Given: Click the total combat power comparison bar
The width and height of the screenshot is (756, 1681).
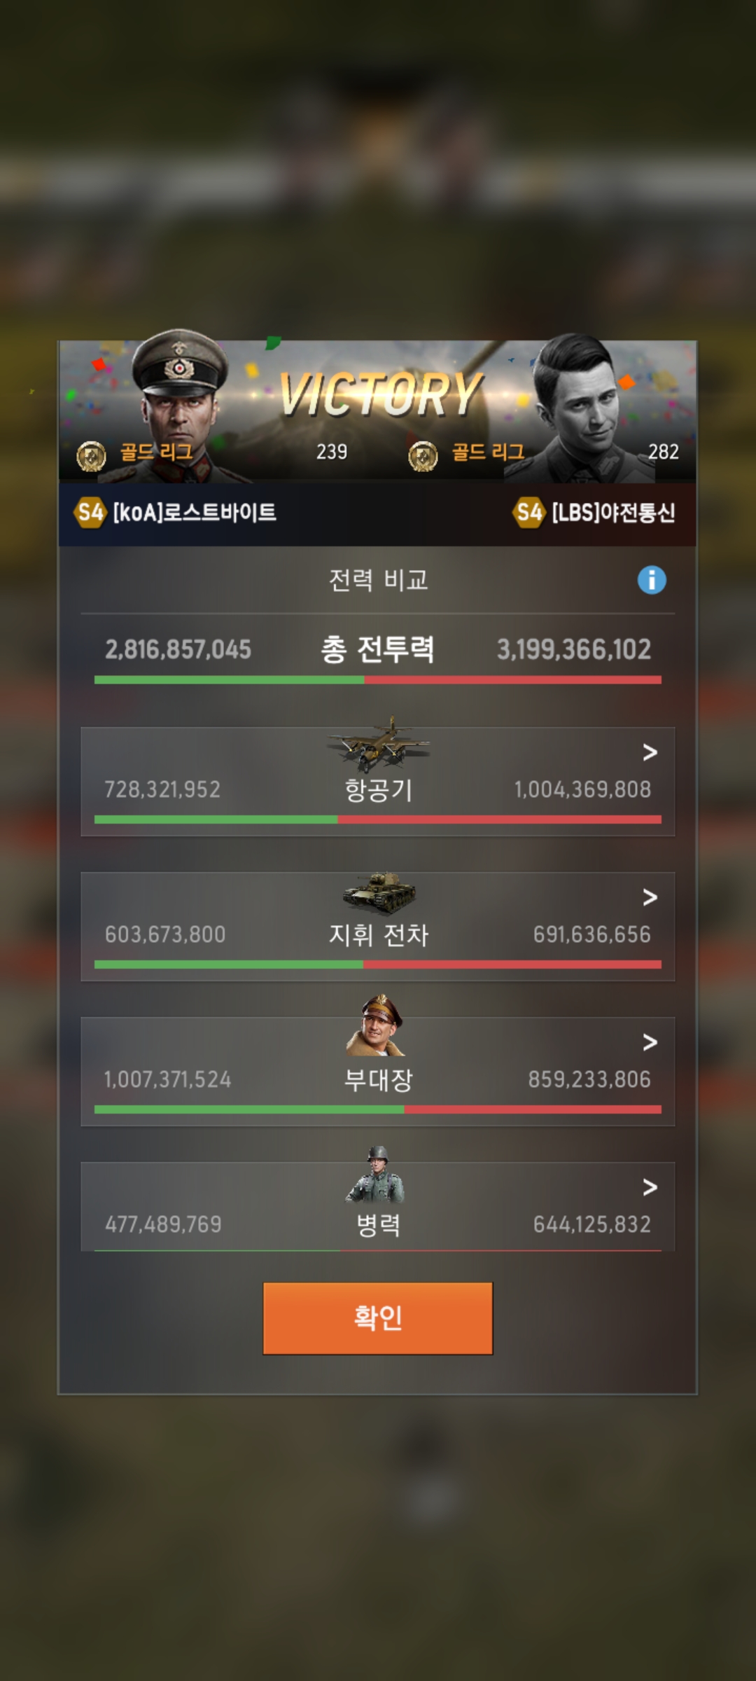Looking at the screenshot, I should 378,679.
